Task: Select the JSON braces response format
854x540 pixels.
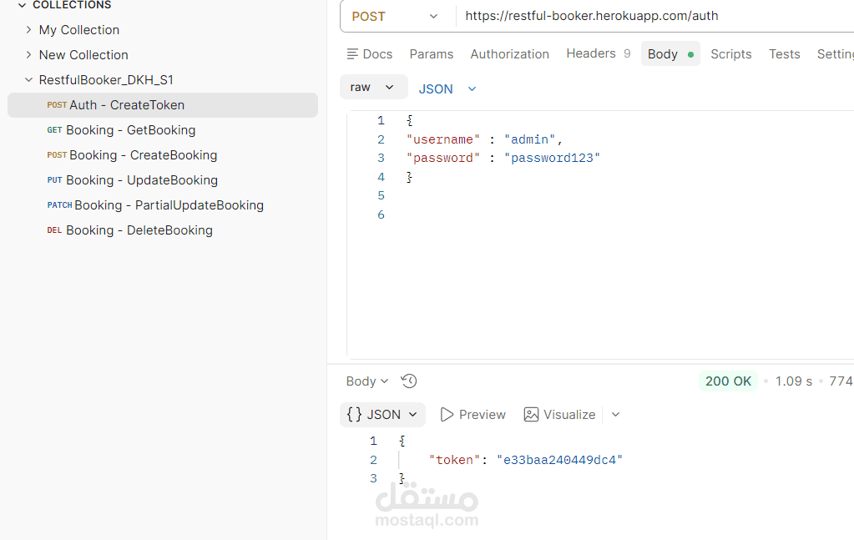Action: pos(382,415)
